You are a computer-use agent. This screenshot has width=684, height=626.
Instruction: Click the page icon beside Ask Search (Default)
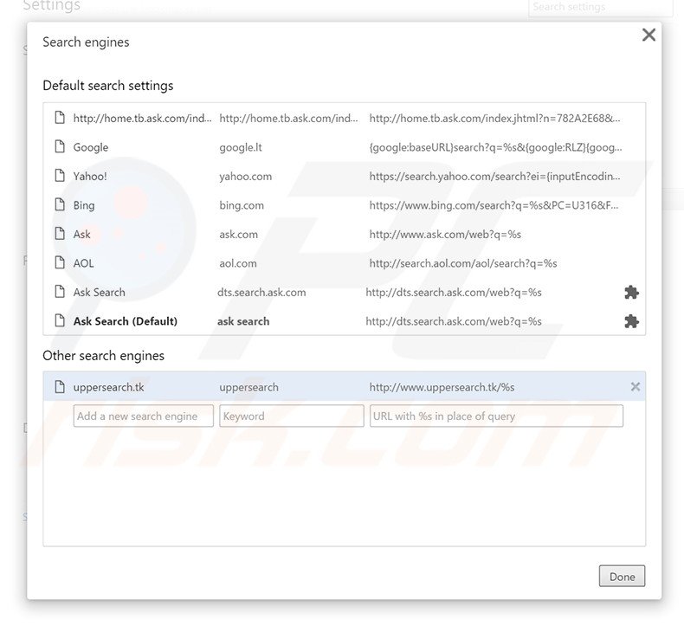point(60,320)
